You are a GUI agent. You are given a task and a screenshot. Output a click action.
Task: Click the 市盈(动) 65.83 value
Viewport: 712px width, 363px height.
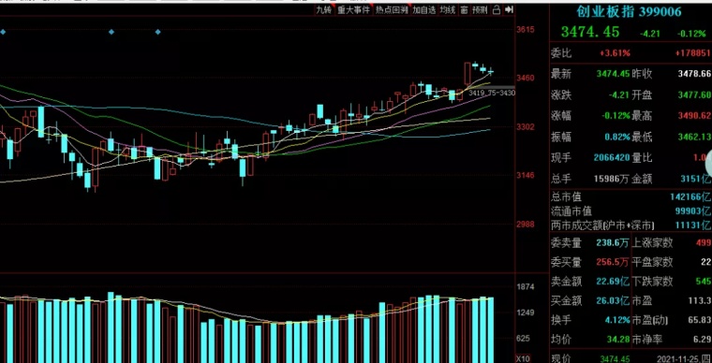(x=699, y=320)
